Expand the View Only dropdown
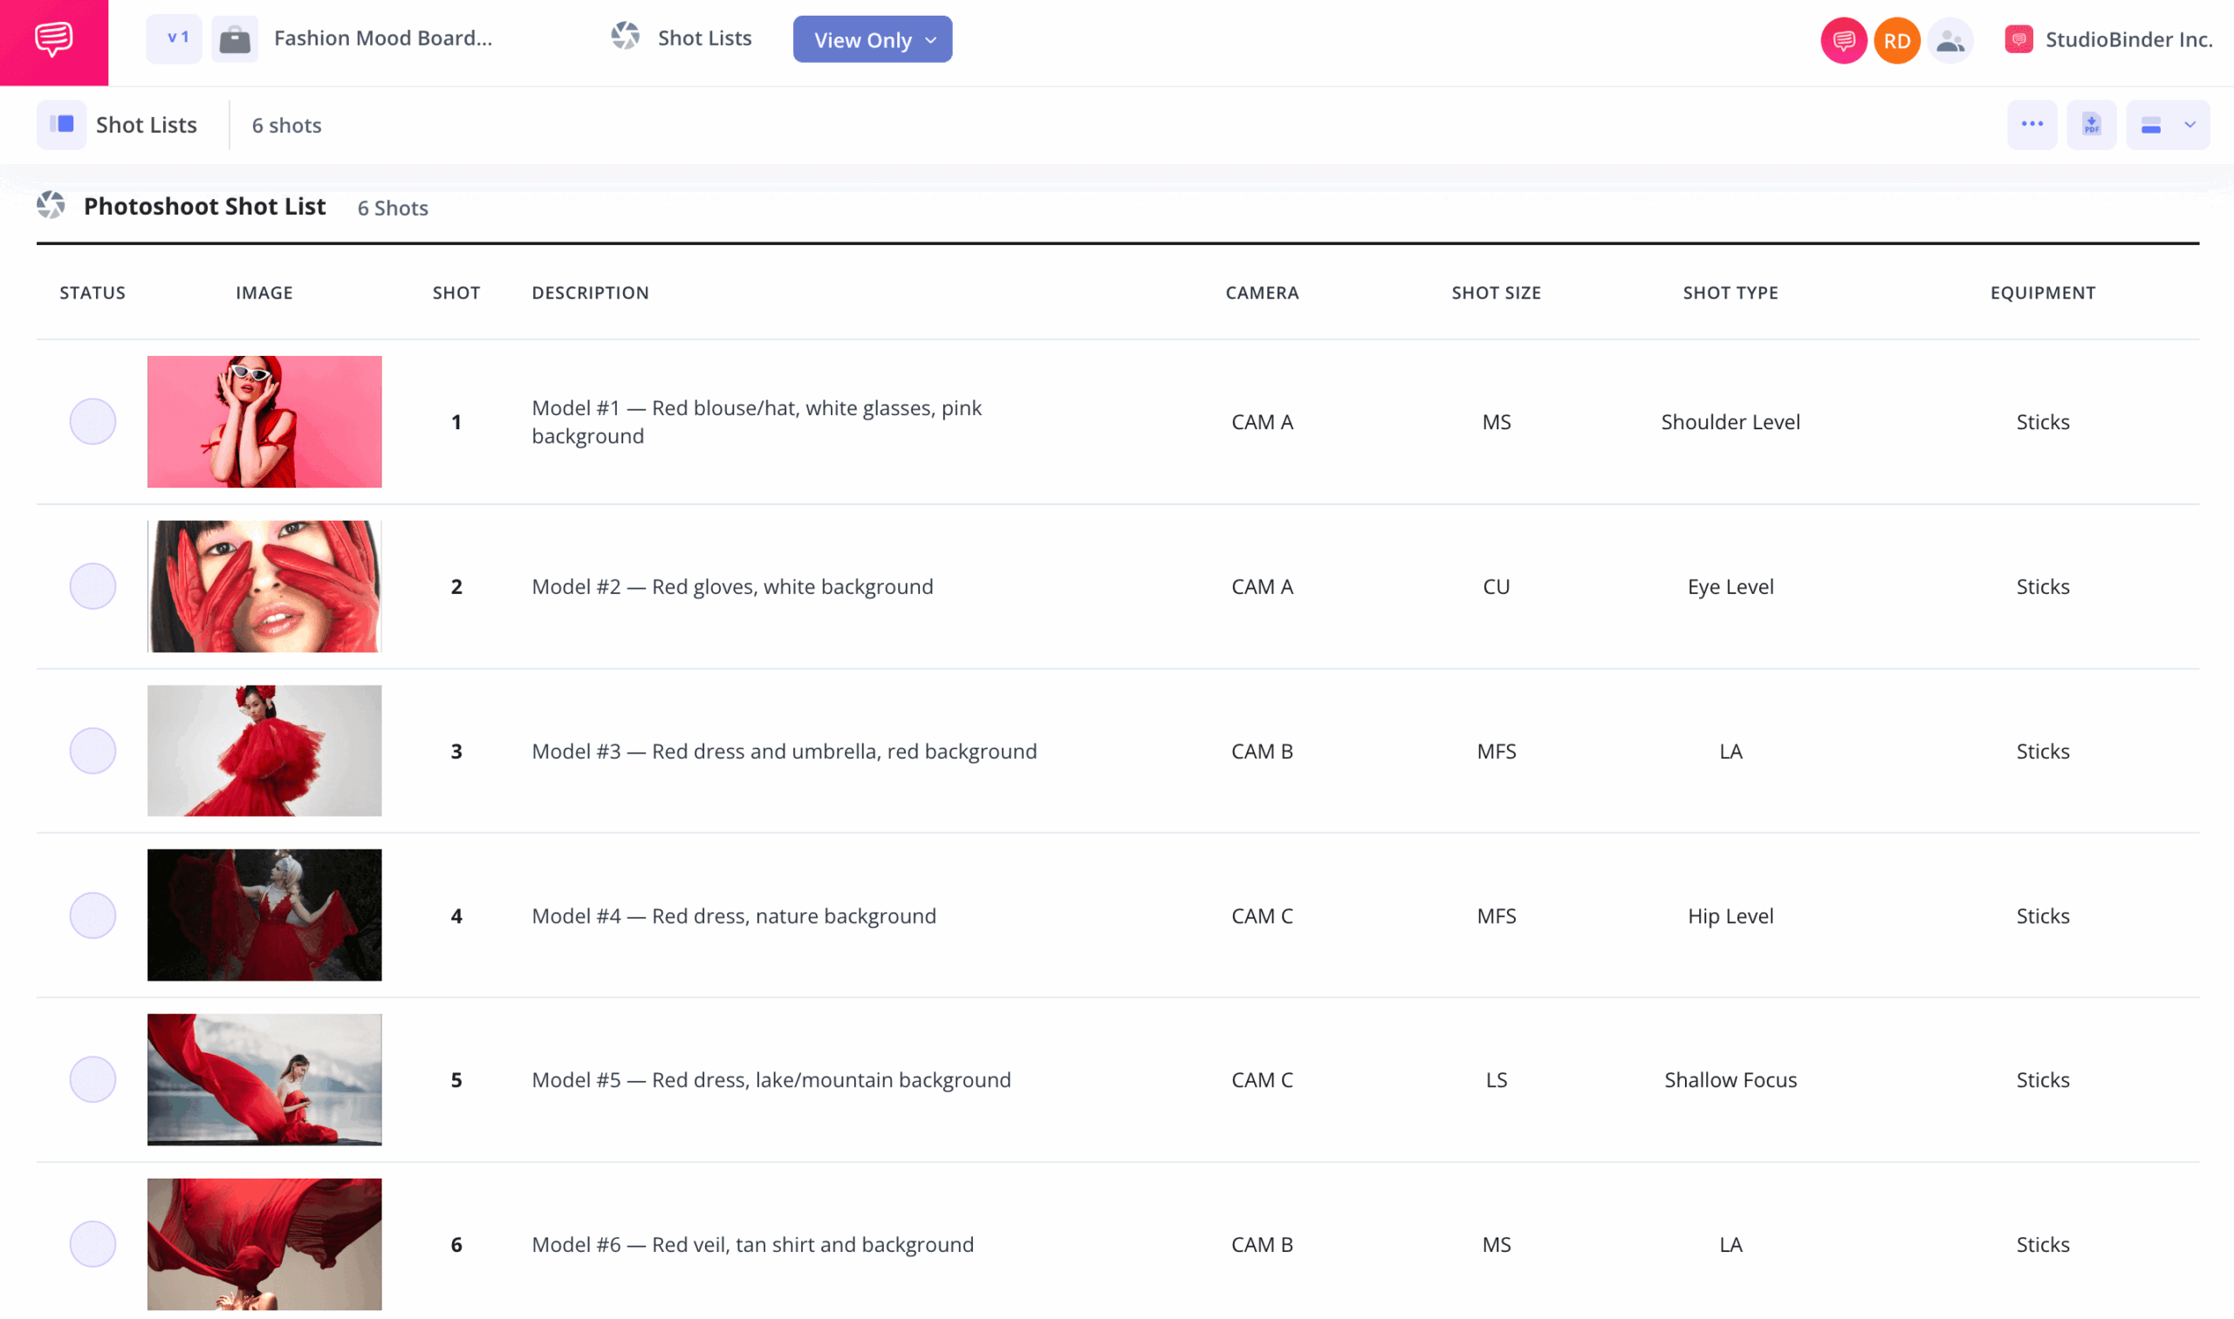The width and height of the screenshot is (2234, 1319). tap(872, 40)
